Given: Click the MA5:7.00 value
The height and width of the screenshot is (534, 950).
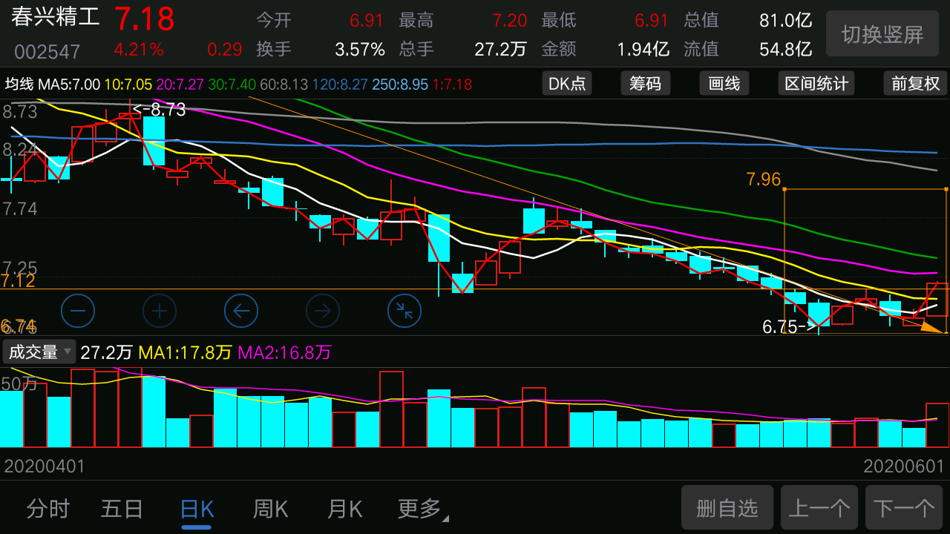Looking at the screenshot, I should [69, 85].
